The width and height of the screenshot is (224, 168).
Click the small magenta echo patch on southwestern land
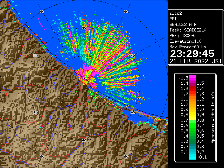click(43, 126)
